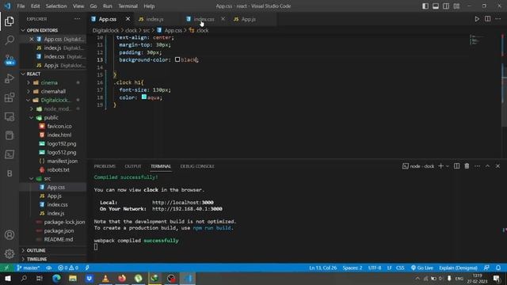The image size is (507, 285).
Task: Expand the node_modules folder
Action: (x=32, y=109)
